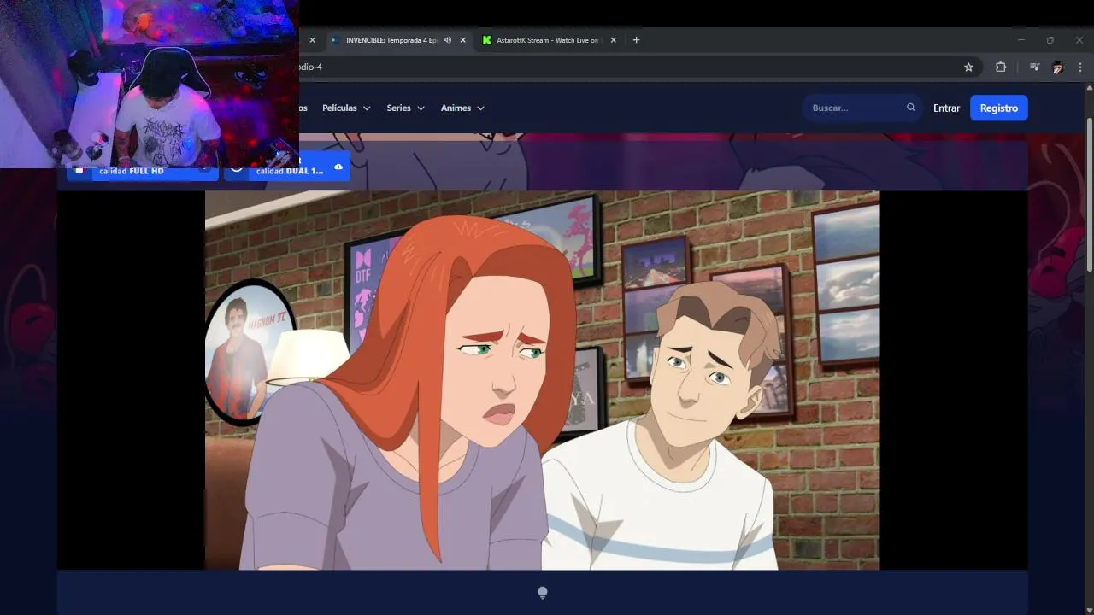
Task: Expand the Películas dropdown menu
Action: coord(346,108)
